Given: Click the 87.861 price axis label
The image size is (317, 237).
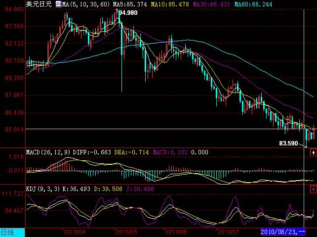Looking at the screenshot, I should pyautogui.click(x=14, y=95).
